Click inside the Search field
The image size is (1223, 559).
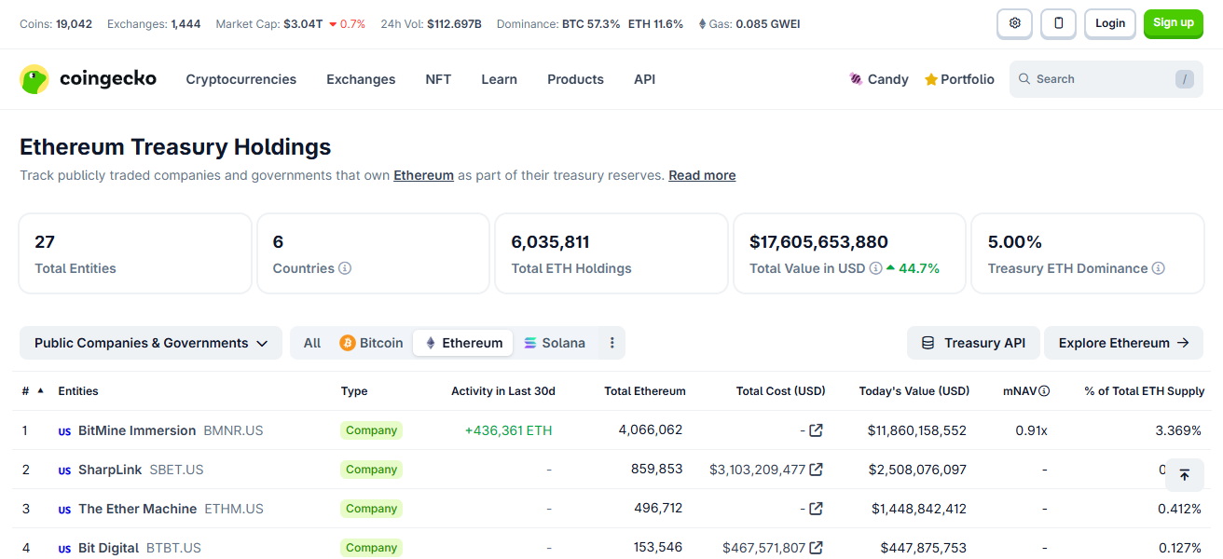pos(1100,79)
